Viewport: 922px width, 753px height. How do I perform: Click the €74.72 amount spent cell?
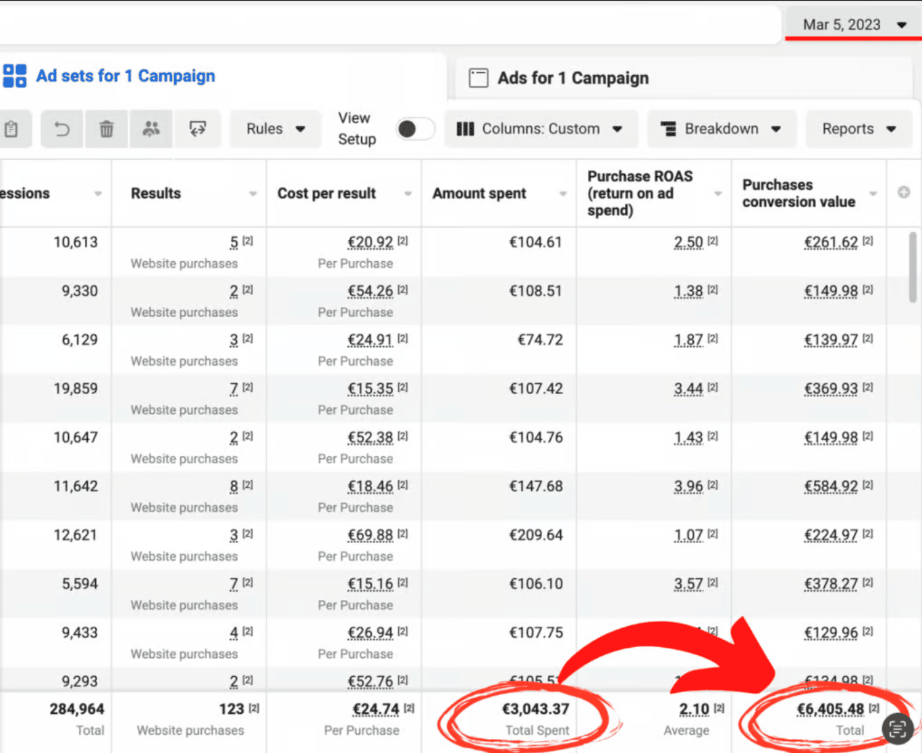(x=540, y=340)
